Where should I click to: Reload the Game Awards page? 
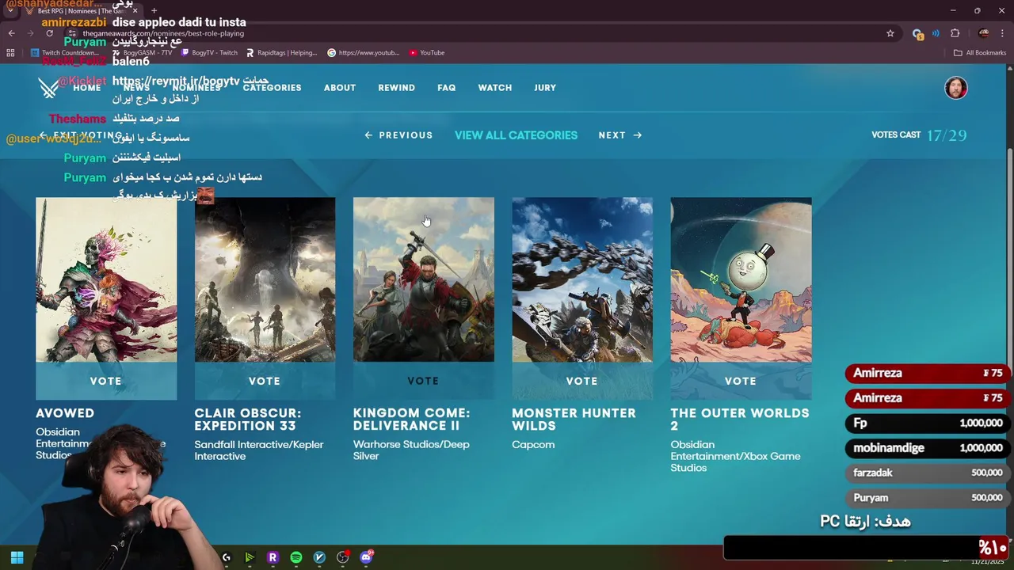pyautogui.click(x=49, y=33)
